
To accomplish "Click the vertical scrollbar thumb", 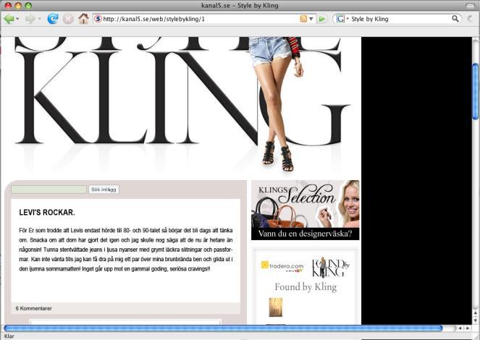I will click(x=475, y=91).
